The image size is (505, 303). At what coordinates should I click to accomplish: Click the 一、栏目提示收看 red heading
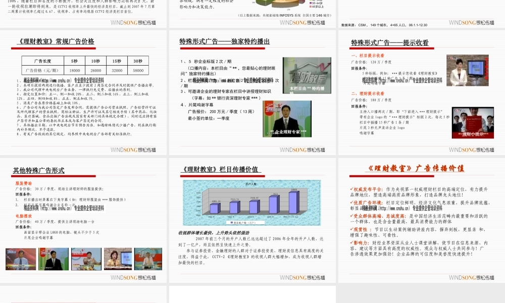(x=368, y=56)
